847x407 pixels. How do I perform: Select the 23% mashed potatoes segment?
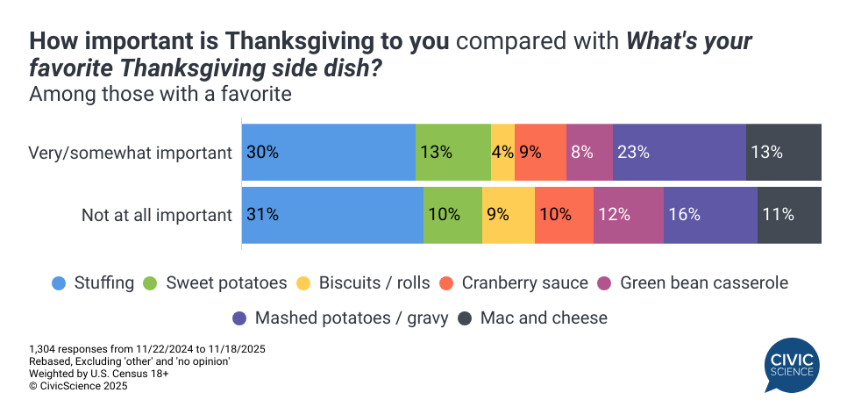(679, 152)
